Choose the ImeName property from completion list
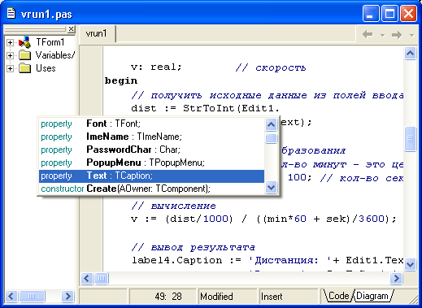Screen dimensions: 422x308 click(151, 137)
